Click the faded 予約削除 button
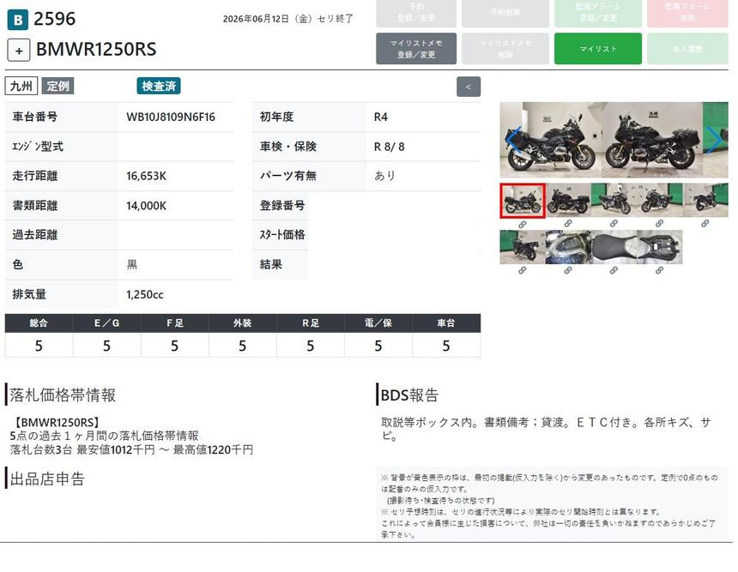738x572 pixels. [x=505, y=13]
